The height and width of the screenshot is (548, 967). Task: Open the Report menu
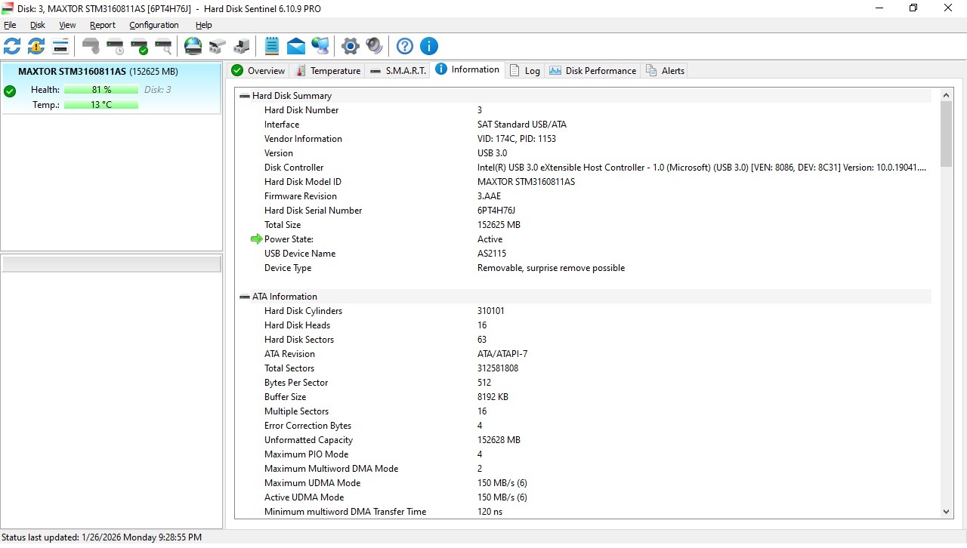click(x=103, y=25)
